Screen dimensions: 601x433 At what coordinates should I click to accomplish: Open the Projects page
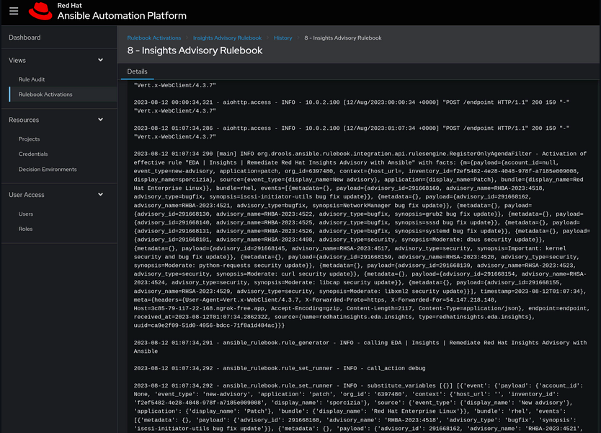28,139
